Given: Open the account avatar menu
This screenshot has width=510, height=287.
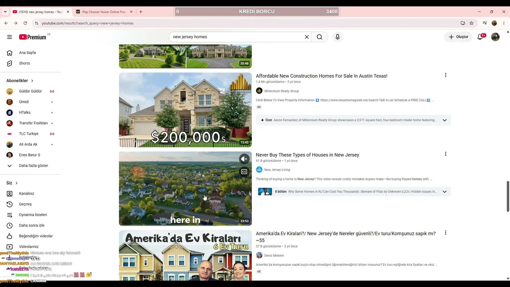Looking at the screenshot, I should tap(495, 37).
